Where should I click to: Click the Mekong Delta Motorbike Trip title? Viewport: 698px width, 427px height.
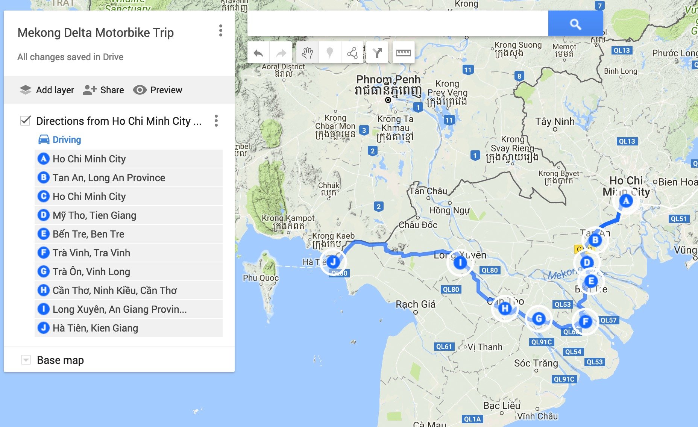point(96,33)
